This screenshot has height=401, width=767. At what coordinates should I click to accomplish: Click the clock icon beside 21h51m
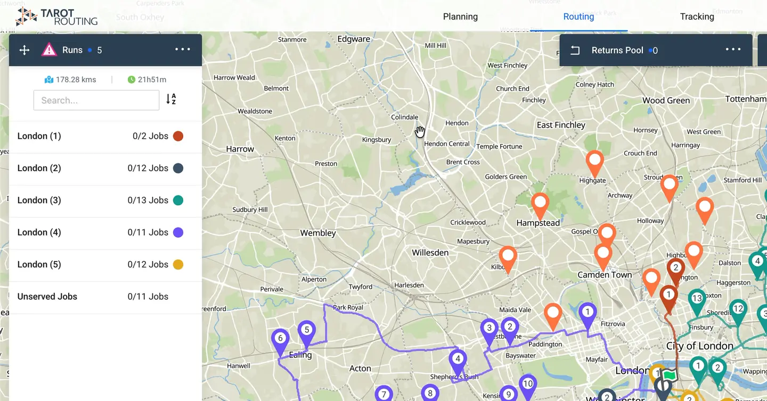click(132, 80)
